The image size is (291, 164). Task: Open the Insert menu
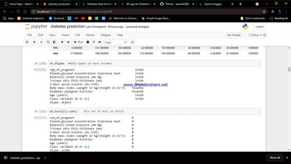pos(65,35)
